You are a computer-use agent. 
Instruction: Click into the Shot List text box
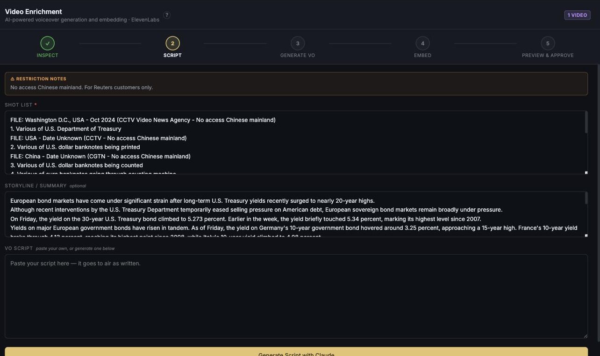296,142
